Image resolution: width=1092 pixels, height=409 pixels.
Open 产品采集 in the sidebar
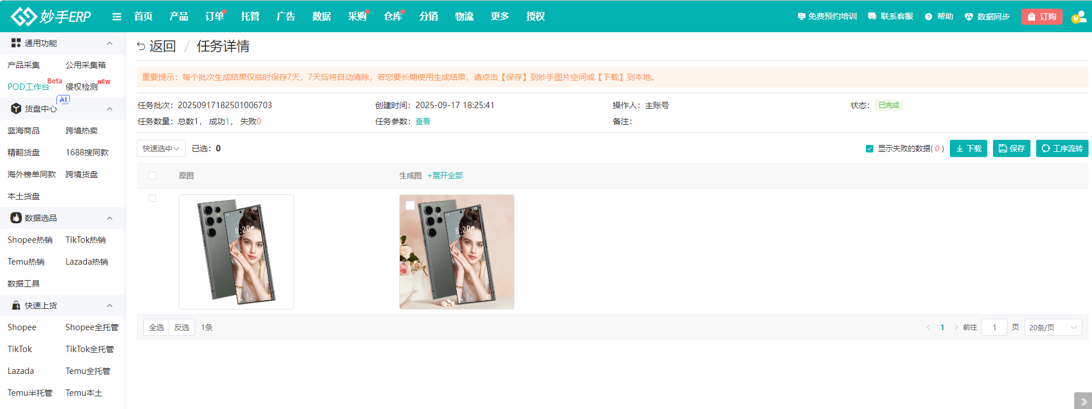[24, 65]
